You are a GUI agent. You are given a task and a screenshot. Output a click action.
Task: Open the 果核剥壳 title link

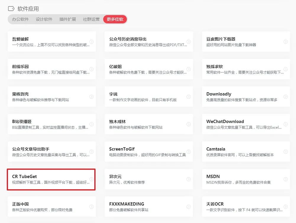[x=20, y=94]
